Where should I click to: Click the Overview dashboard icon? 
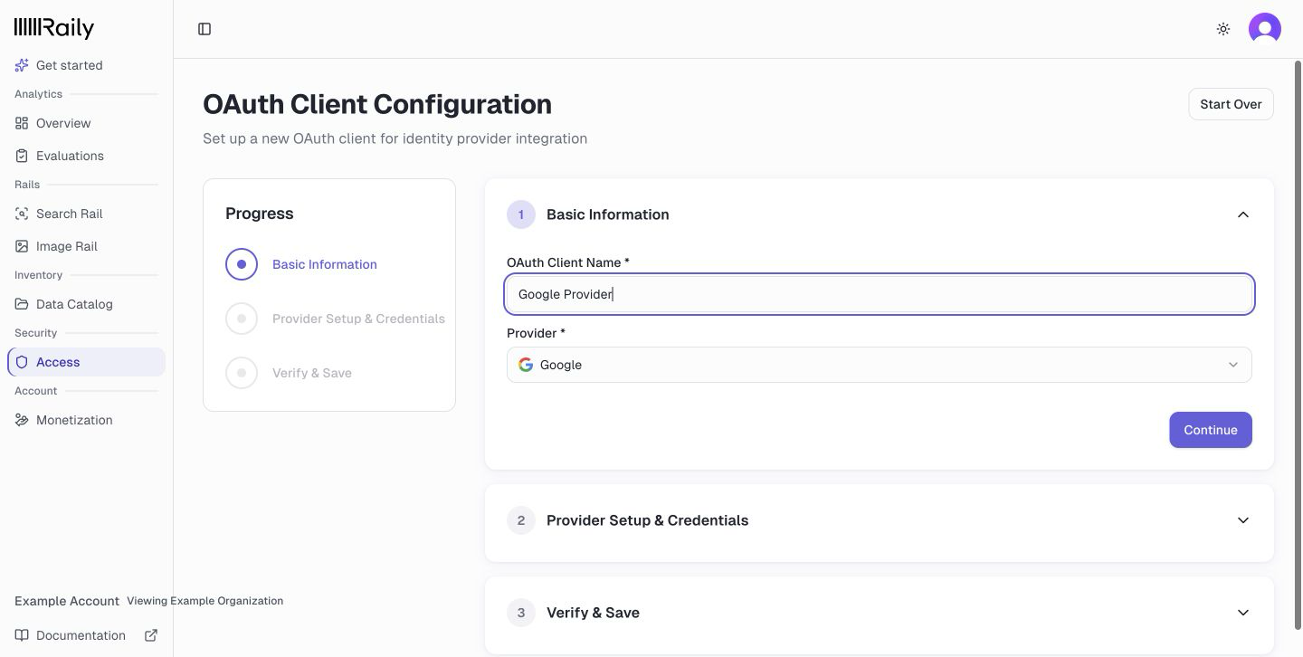tap(22, 123)
